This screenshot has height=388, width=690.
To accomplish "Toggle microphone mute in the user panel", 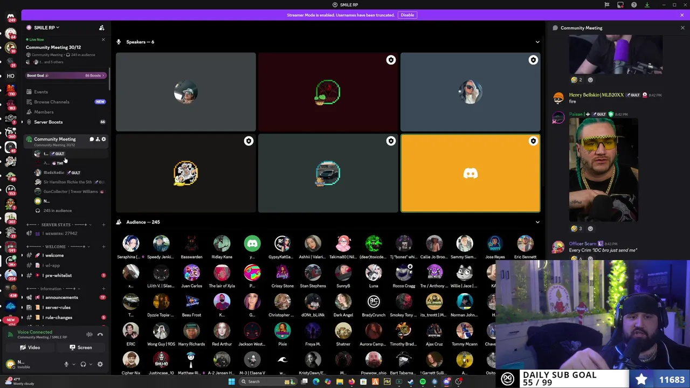I will coord(66,364).
